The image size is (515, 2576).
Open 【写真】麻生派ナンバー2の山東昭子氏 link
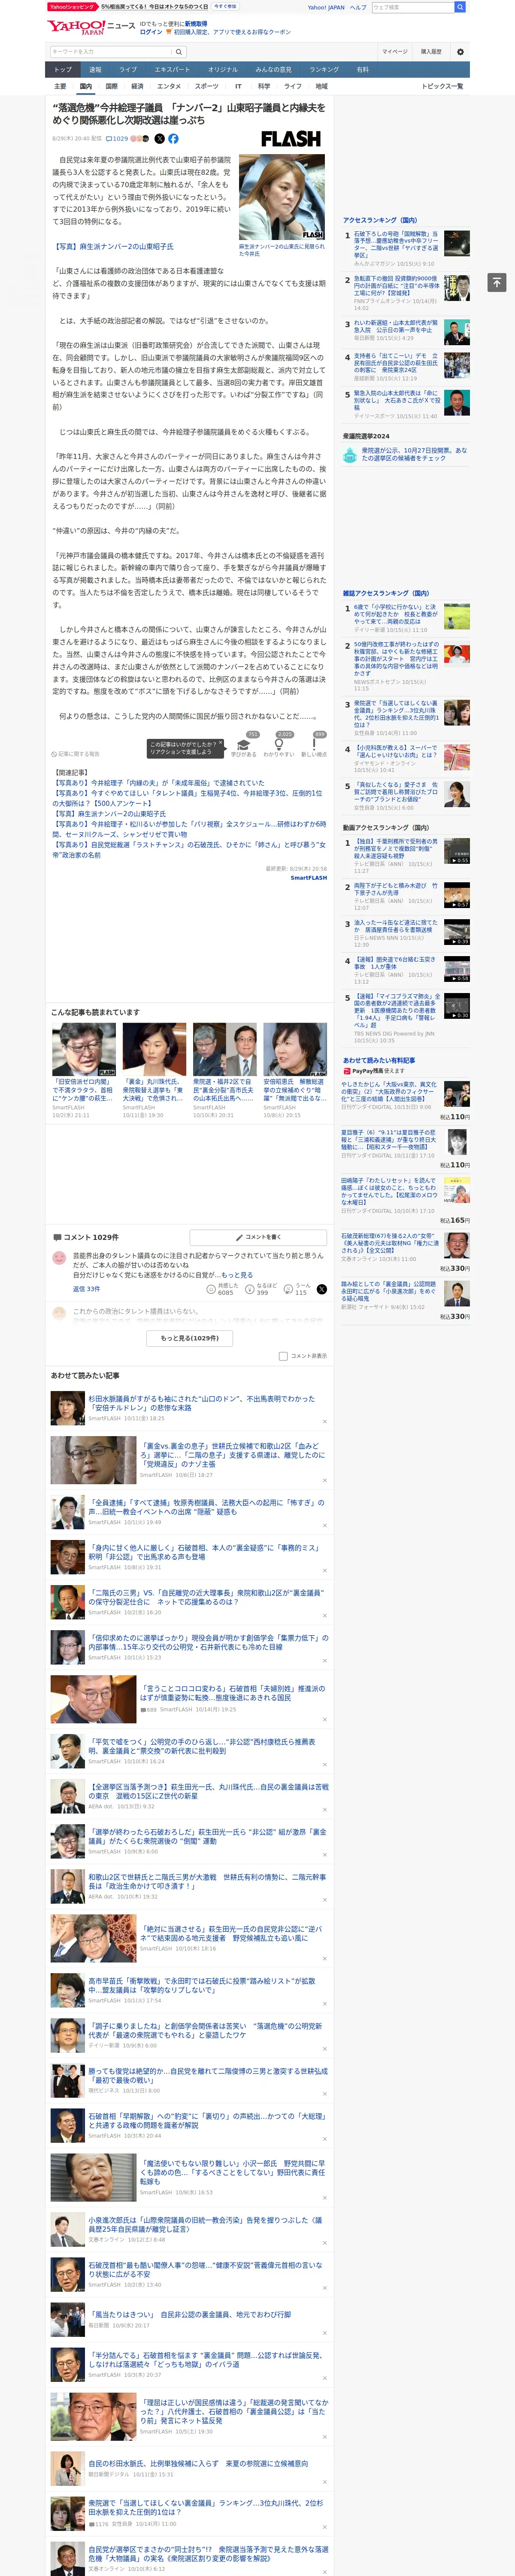coord(113,246)
